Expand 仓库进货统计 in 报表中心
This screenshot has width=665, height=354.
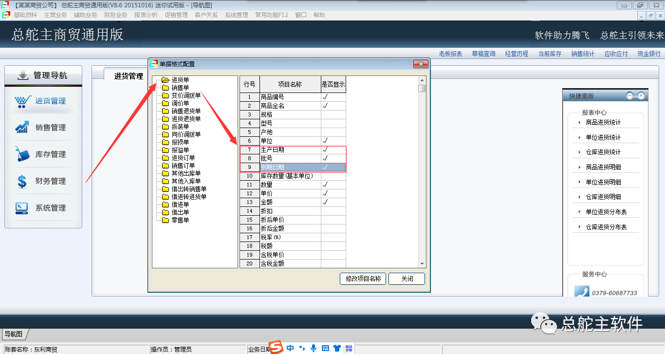click(x=580, y=152)
